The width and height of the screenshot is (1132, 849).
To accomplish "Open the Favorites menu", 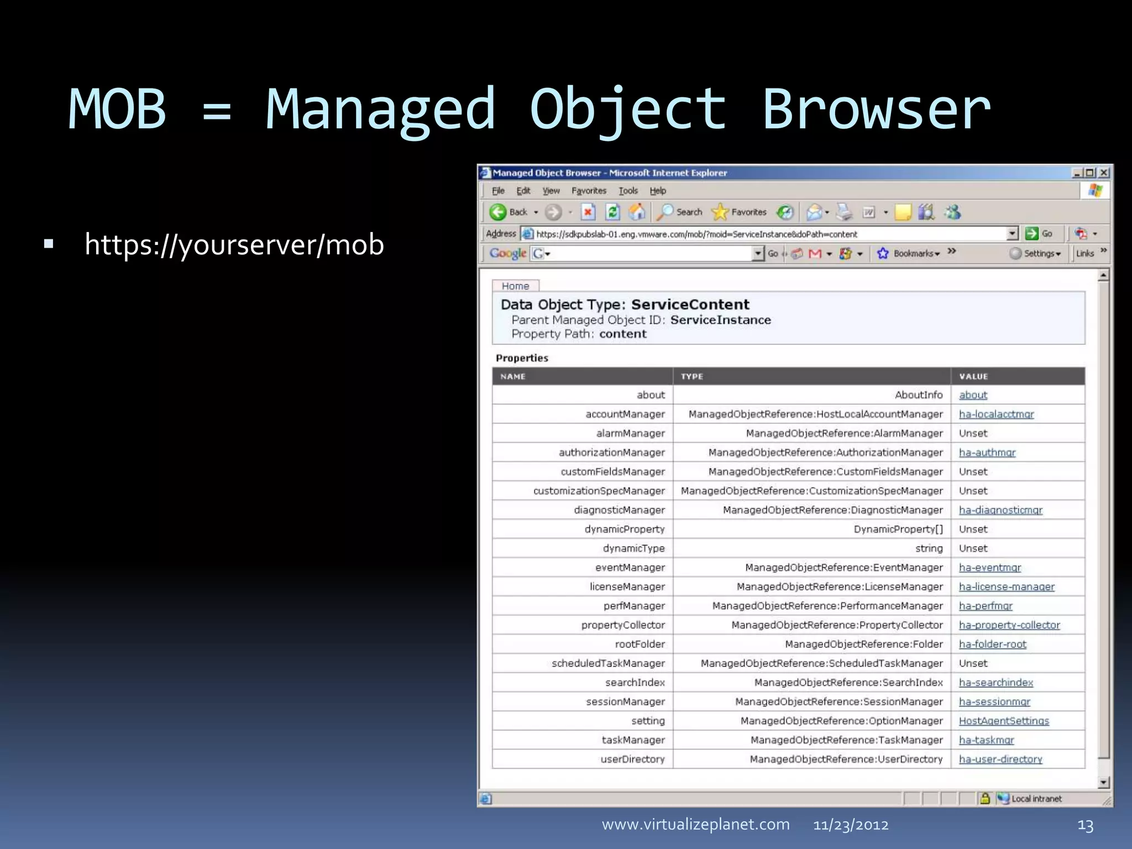I will [x=589, y=191].
